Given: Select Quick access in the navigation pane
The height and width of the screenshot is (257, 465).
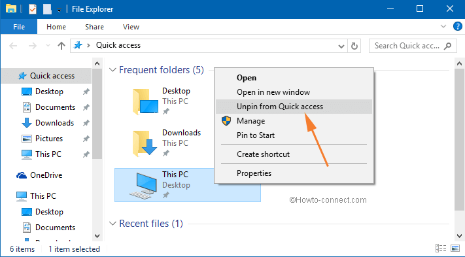Looking at the screenshot, I should point(46,76).
